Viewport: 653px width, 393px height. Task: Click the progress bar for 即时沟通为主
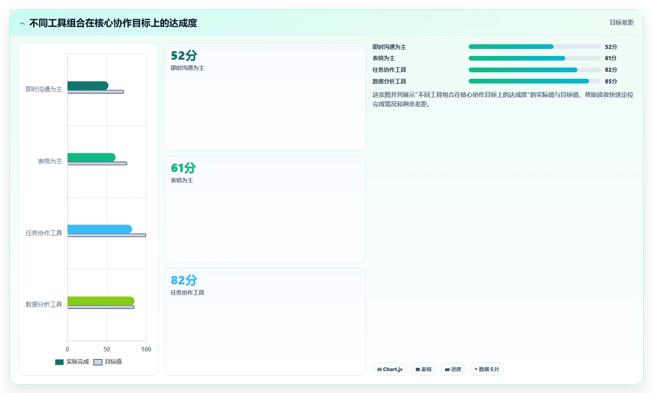click(535, 47)
